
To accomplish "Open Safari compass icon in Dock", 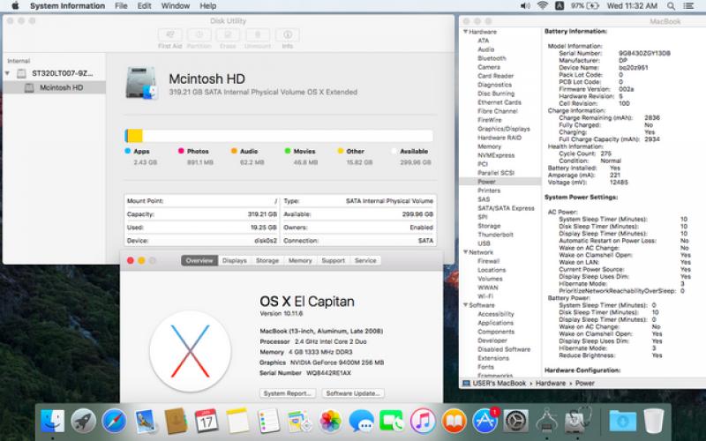I will pyautogui.click(x=114, y=422).
